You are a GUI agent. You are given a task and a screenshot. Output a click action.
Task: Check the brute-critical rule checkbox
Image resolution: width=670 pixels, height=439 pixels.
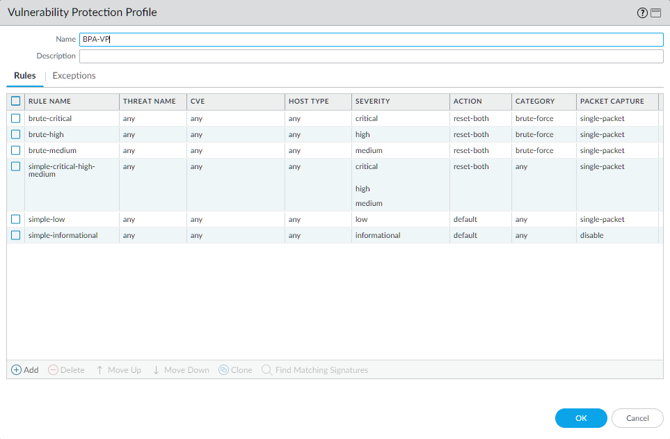pos(16,118)
